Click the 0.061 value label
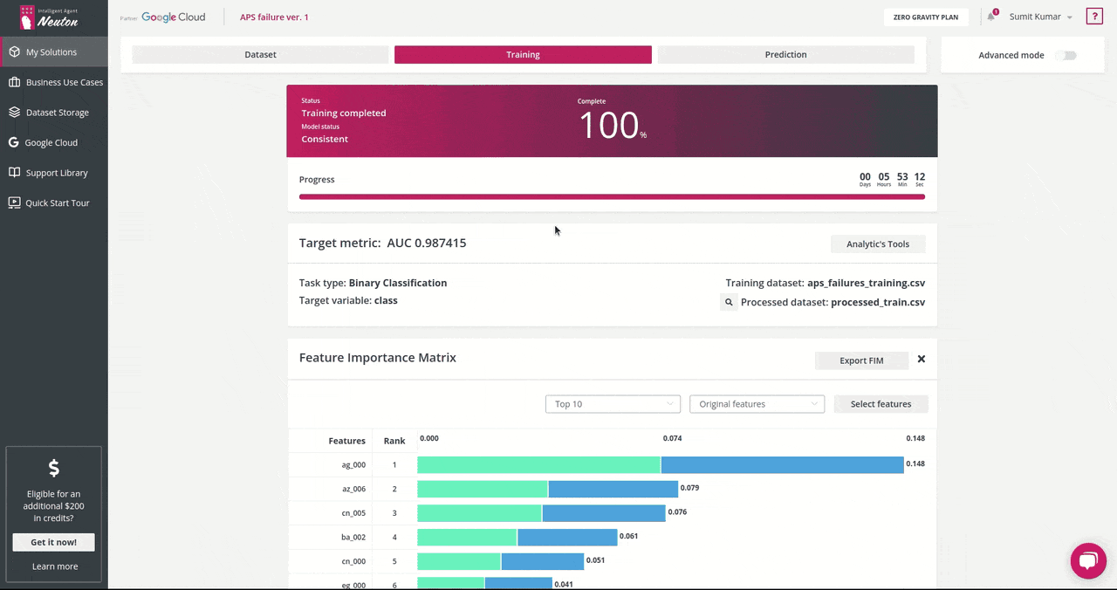Image resolution: width=1117 pixels, height=590 pixels. 629,536
